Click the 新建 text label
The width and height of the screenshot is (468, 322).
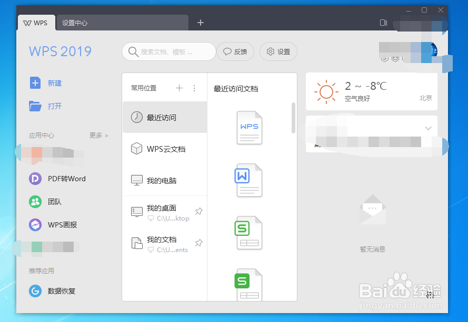pyautogui.click(x=55, y=83)
